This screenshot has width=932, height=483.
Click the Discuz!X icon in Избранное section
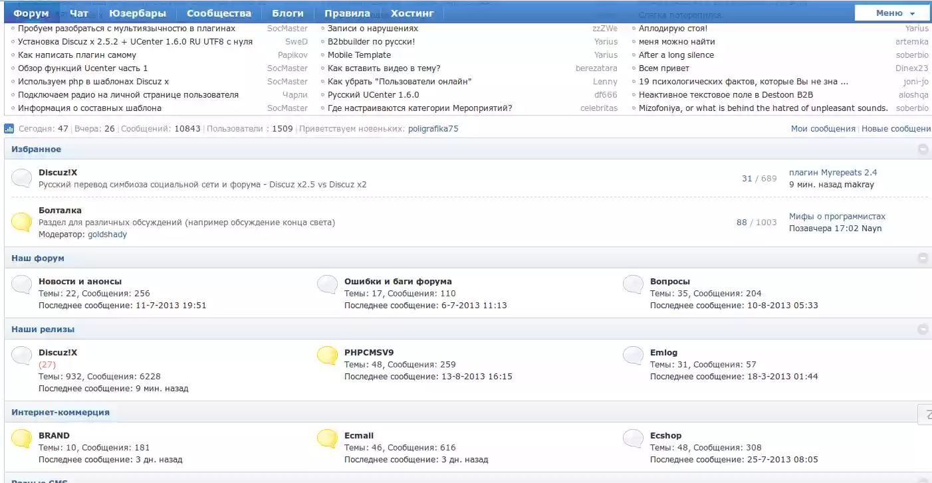click(x=21, y=177)
